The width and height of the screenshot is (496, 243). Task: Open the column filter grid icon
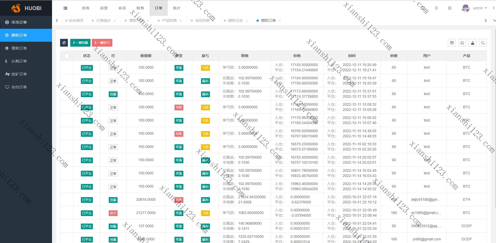tap(452, 43)
